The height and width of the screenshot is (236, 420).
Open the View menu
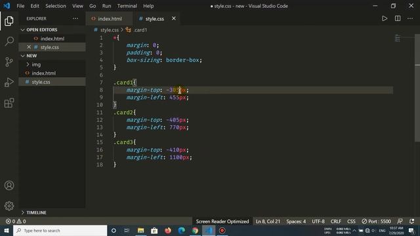coord(77,6)
